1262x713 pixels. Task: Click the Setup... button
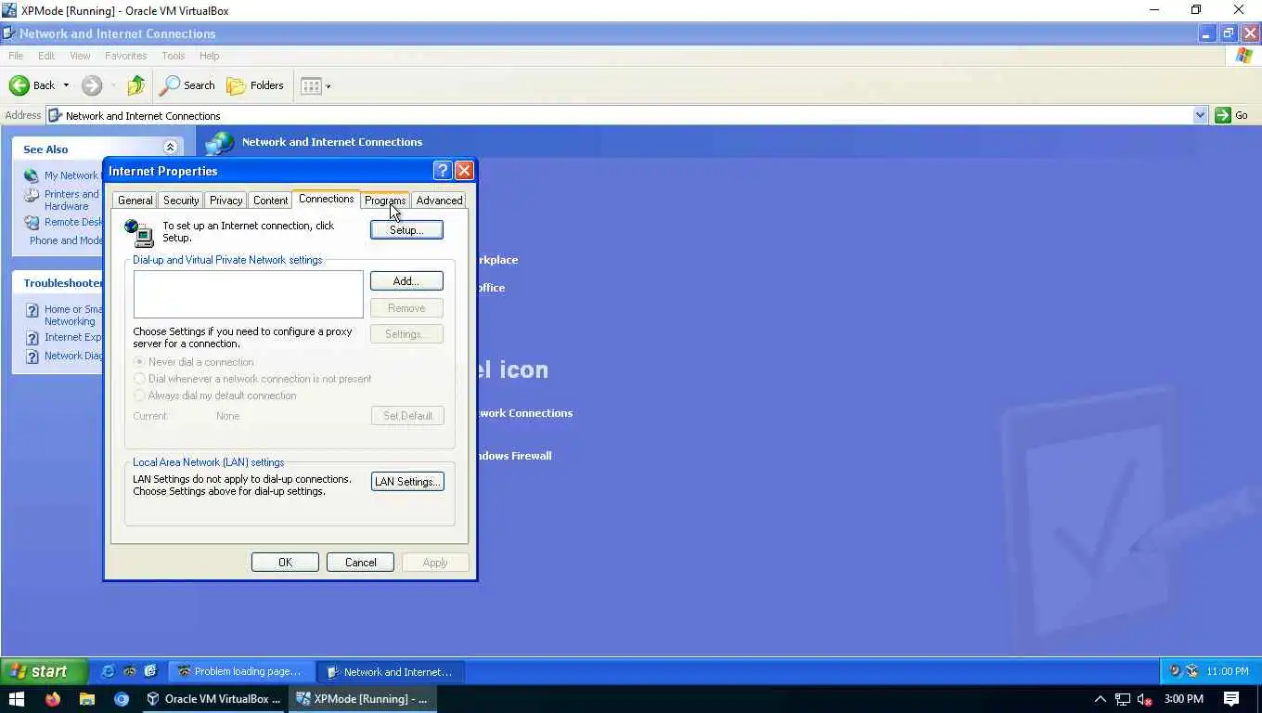406,229
